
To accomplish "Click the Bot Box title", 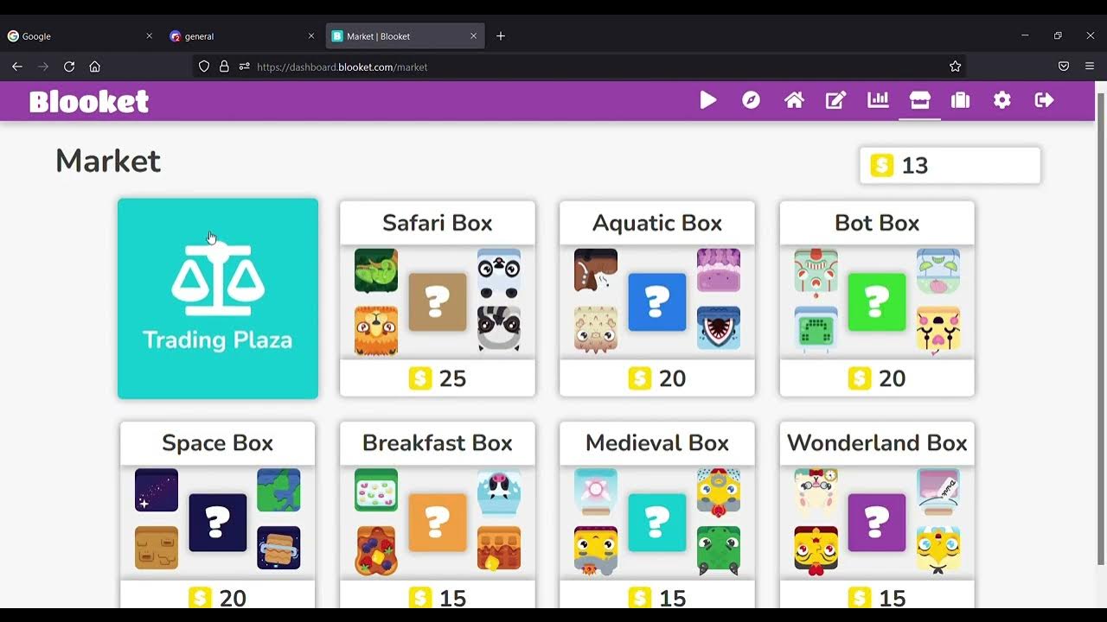I will tap(877, 223).
